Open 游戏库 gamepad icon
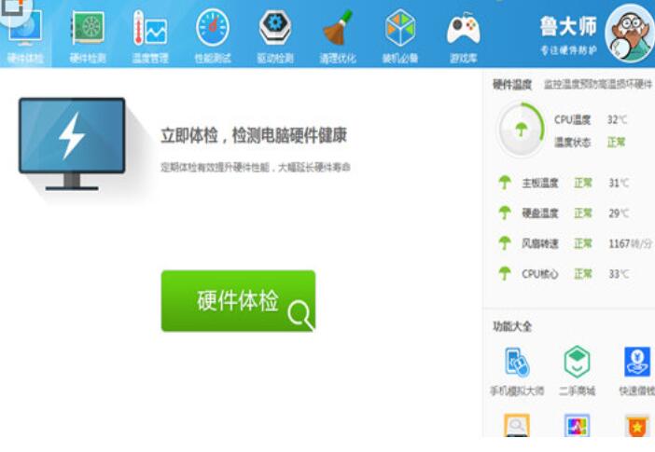 464,28
